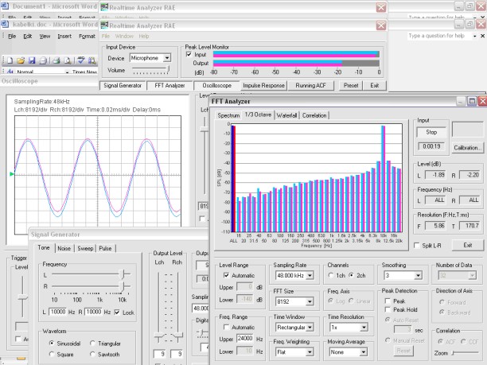487x365 pixels.
Task: Select Triangular waveform option
Action: tap(92, 344)
